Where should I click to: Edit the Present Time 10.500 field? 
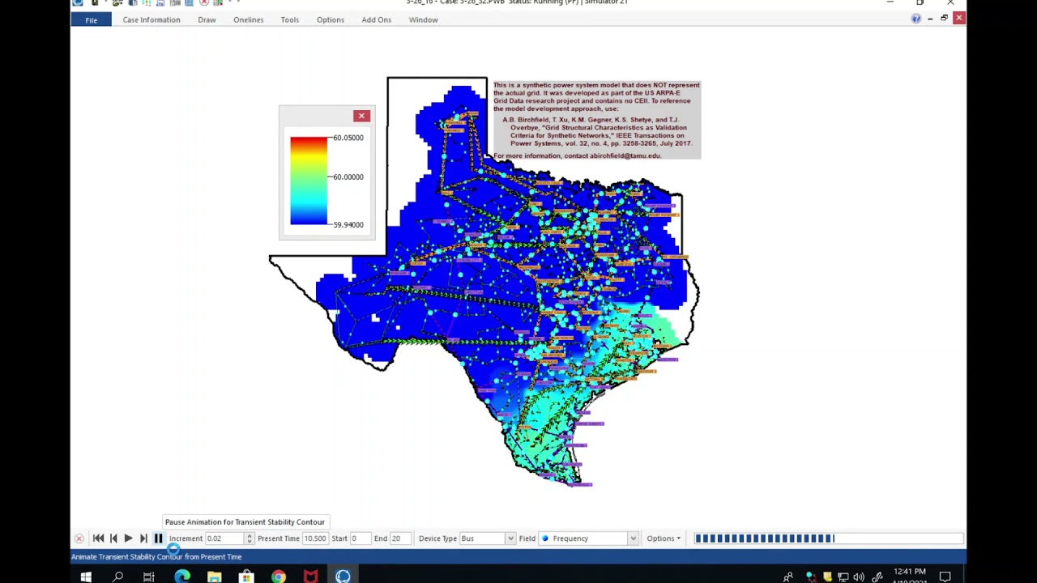[x=315, y=538]
